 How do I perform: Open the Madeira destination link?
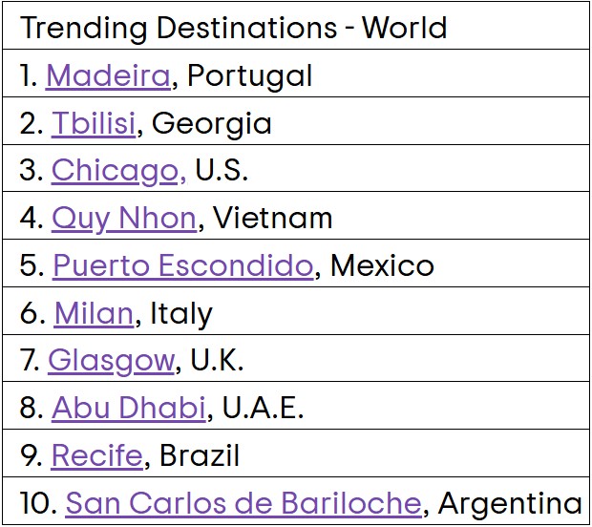pos(107,75)
